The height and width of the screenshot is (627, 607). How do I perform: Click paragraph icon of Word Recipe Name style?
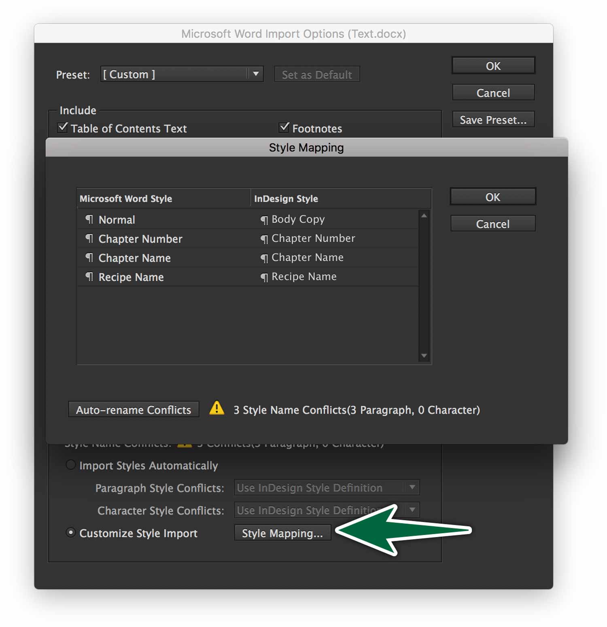(x=89, y=276)
